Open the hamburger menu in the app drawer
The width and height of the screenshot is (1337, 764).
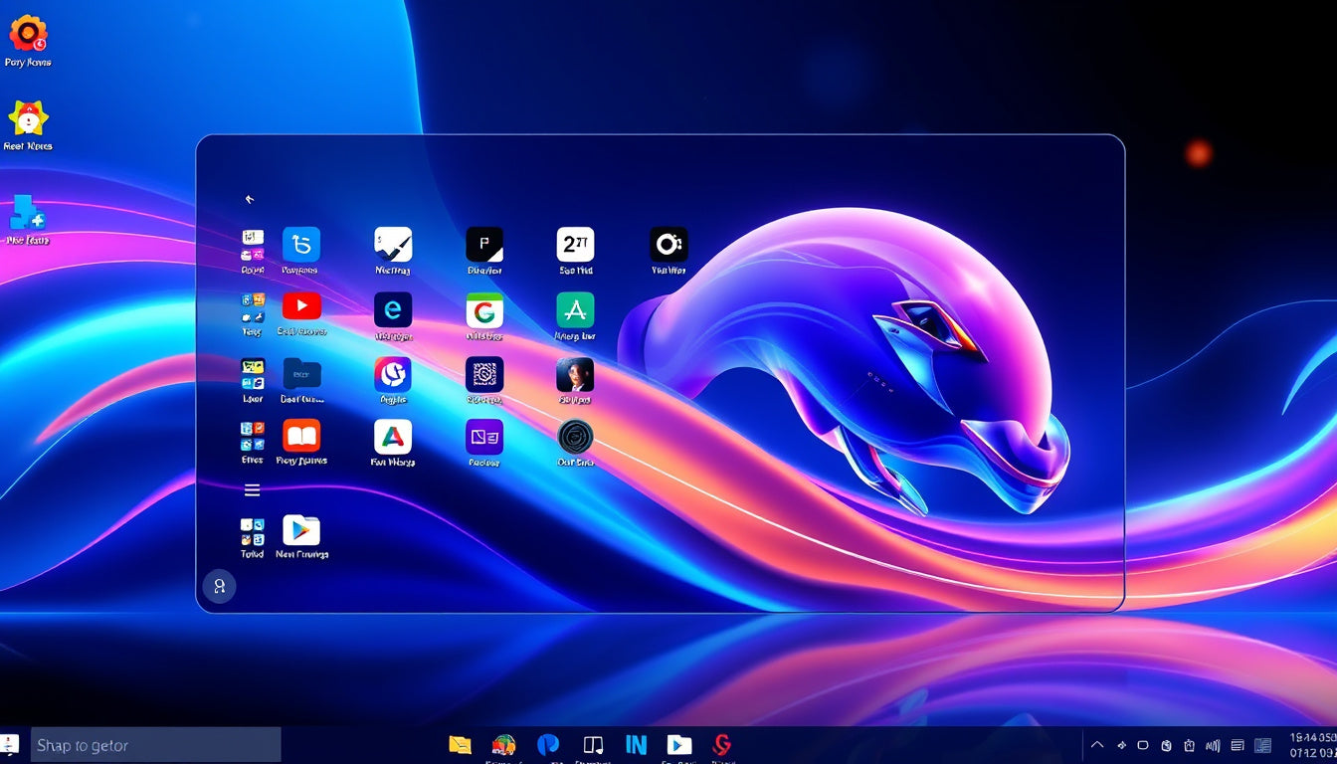tap(252, 489)
